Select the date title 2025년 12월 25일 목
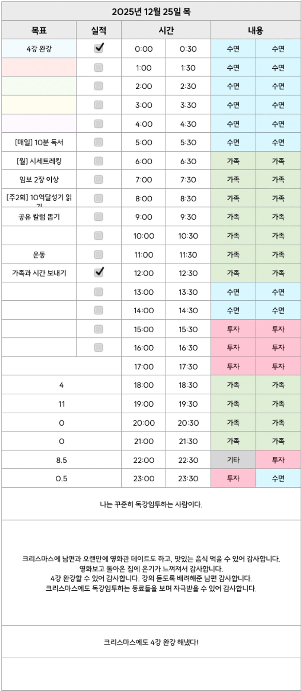301x691 pixels. coord(151,12)
